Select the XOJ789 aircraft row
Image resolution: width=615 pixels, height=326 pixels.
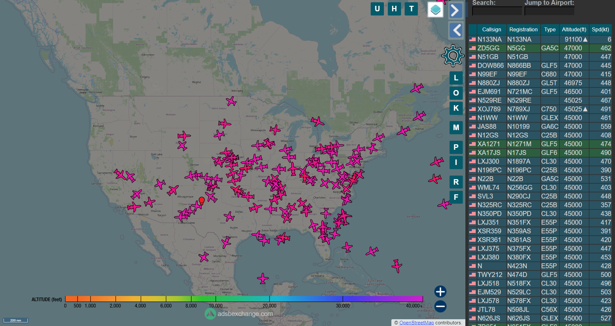pyautogui.click(x=540, y=109)
